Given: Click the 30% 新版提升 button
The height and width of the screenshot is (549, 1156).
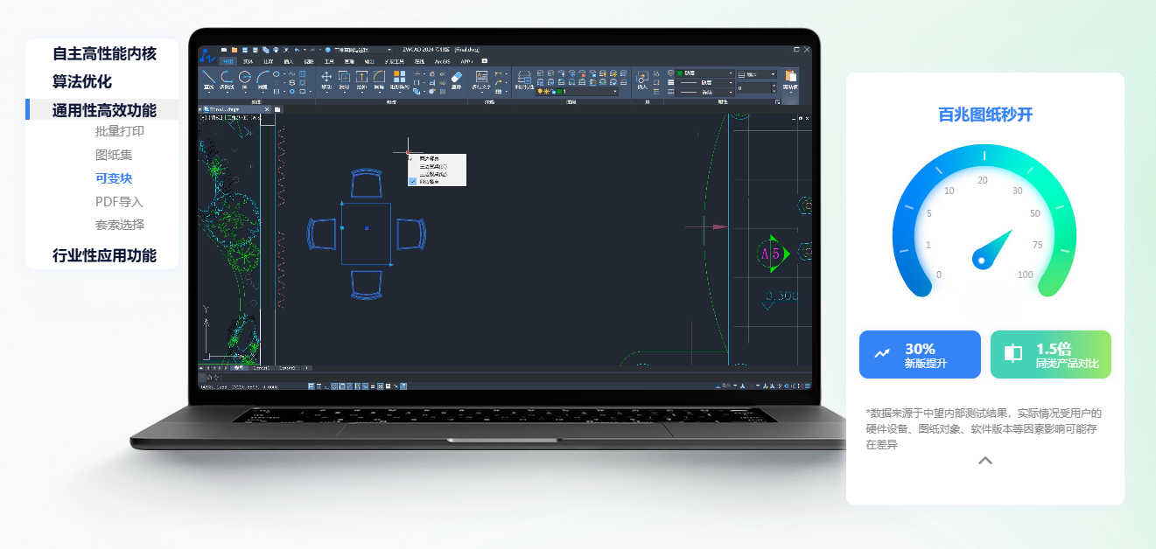Looking at the screenshot, I should pyautogui.click(x=920, y=354).
